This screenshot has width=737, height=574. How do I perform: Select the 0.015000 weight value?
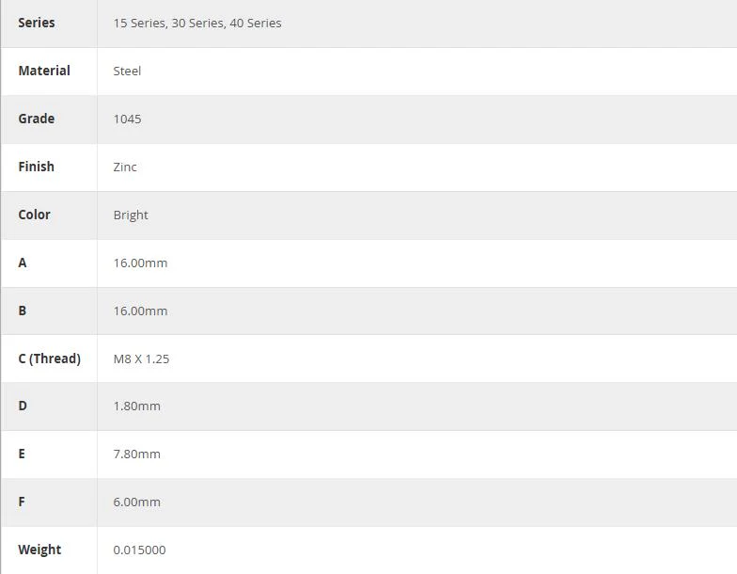[x=139, y=550]
